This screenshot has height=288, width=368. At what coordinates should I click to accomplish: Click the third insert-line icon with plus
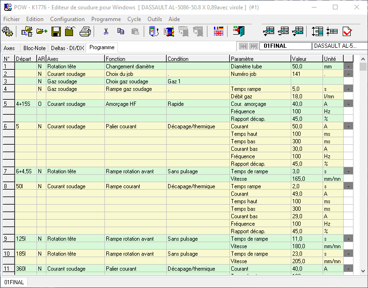click(x=298, y=31)
